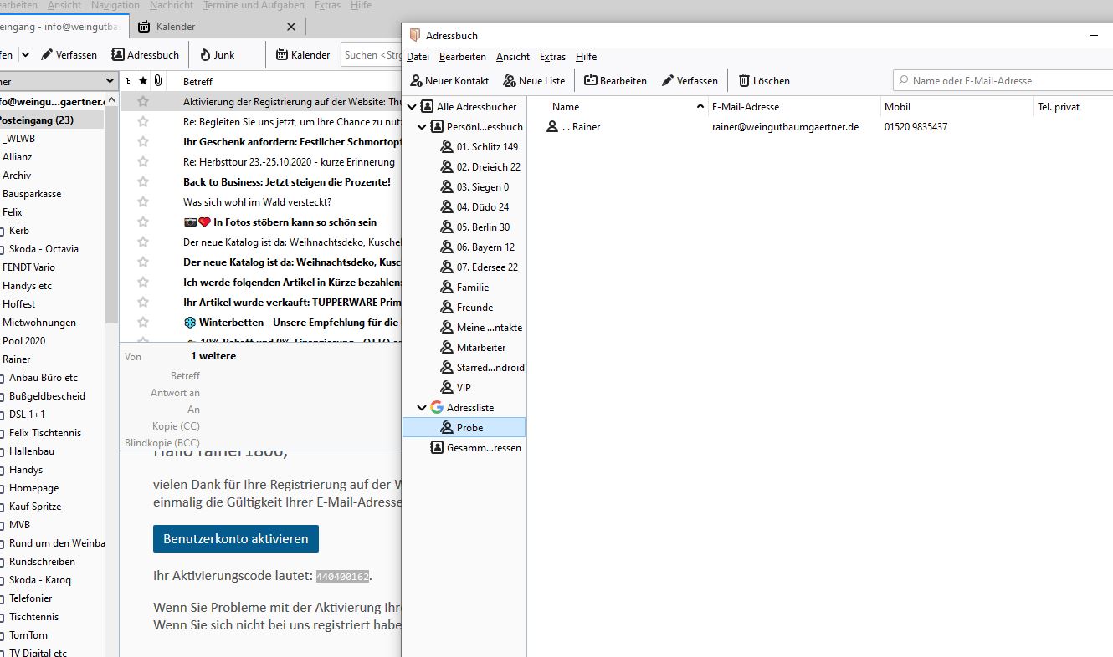Viewport: 1113px width, 657px height.
Task: Collapse the Google Adressliste node
Action: point(422,408)
